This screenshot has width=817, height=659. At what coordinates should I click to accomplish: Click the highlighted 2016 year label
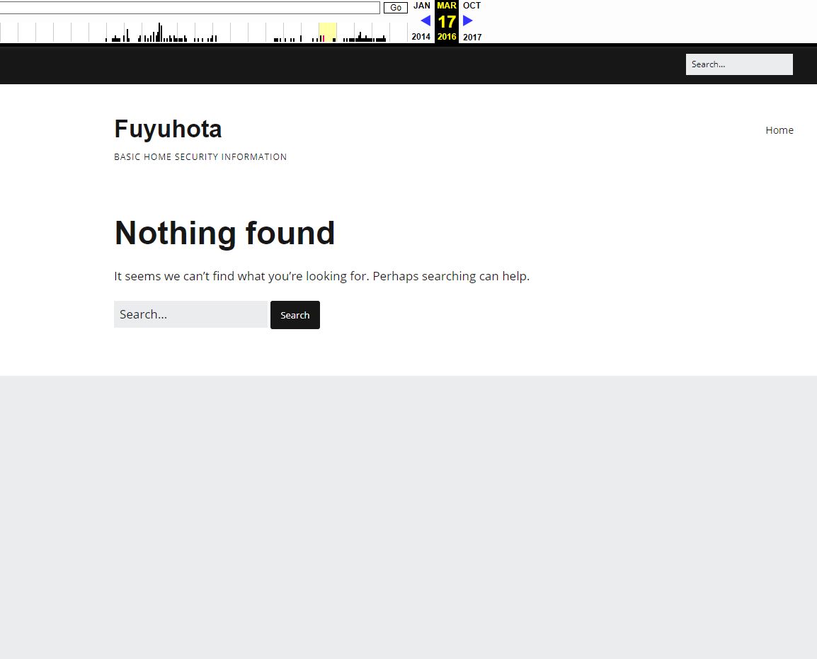click(x=447, y=37)
